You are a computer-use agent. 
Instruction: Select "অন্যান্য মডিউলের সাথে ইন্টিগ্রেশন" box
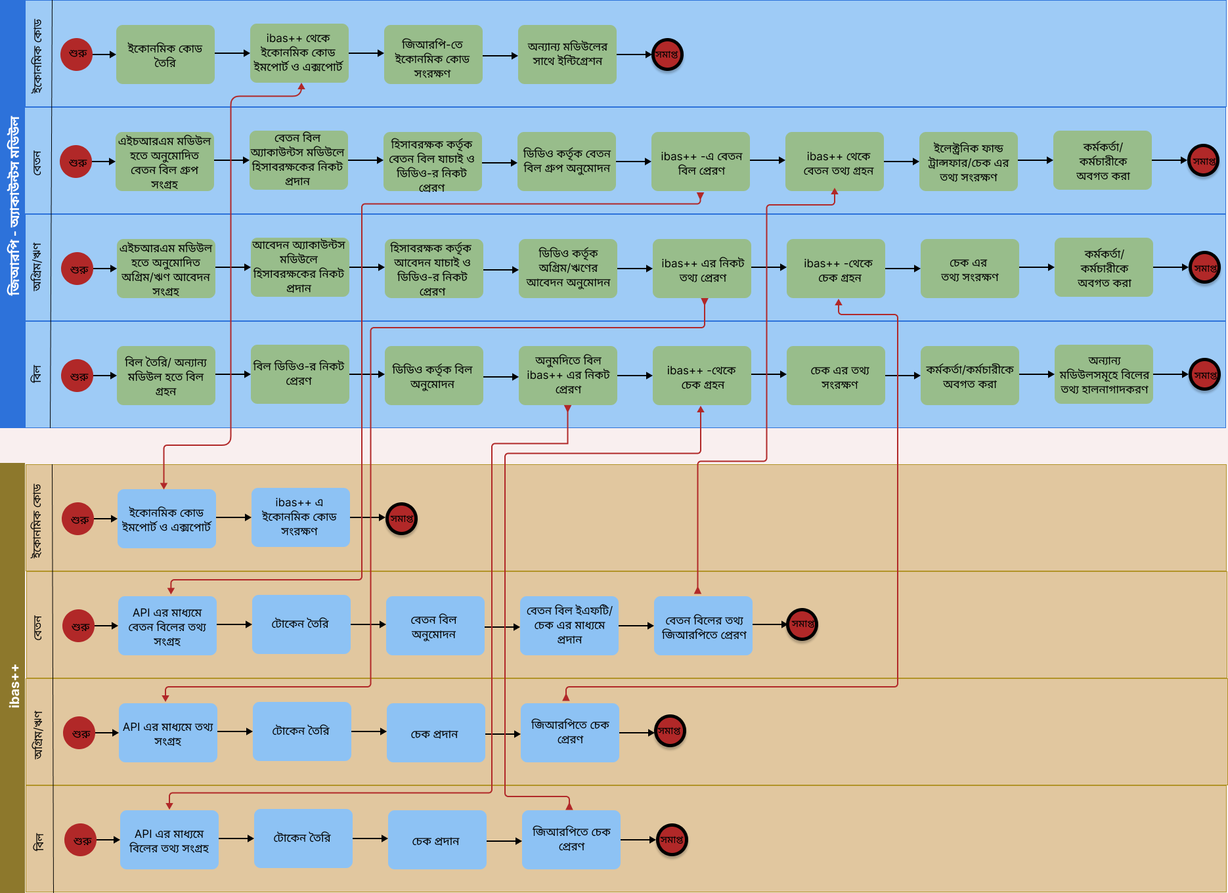pos(567,54)
